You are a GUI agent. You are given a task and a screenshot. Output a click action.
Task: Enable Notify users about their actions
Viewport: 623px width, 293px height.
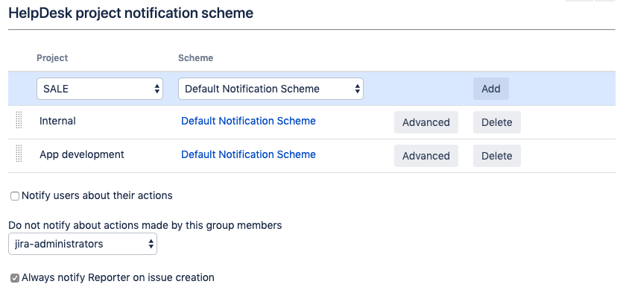[x=15, y=196]
